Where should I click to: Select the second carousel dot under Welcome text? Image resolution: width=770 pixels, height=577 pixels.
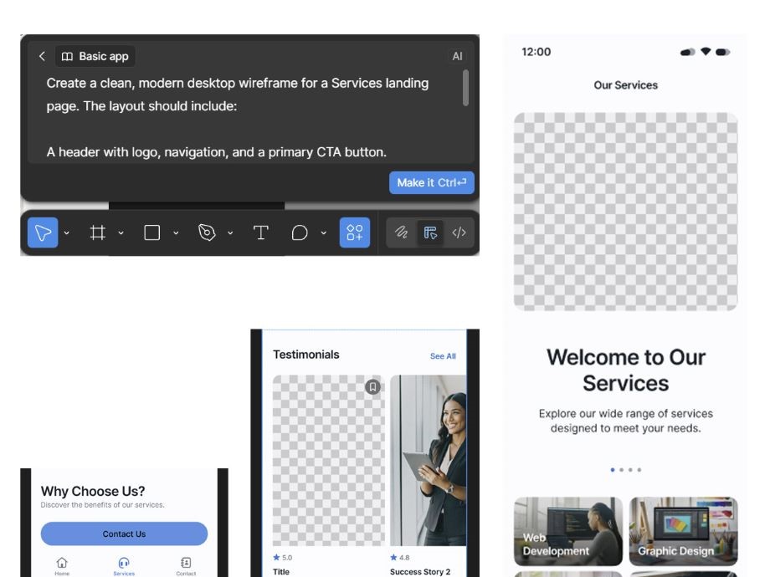tap(623, 469)
